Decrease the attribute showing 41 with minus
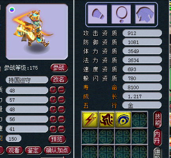 61,129
